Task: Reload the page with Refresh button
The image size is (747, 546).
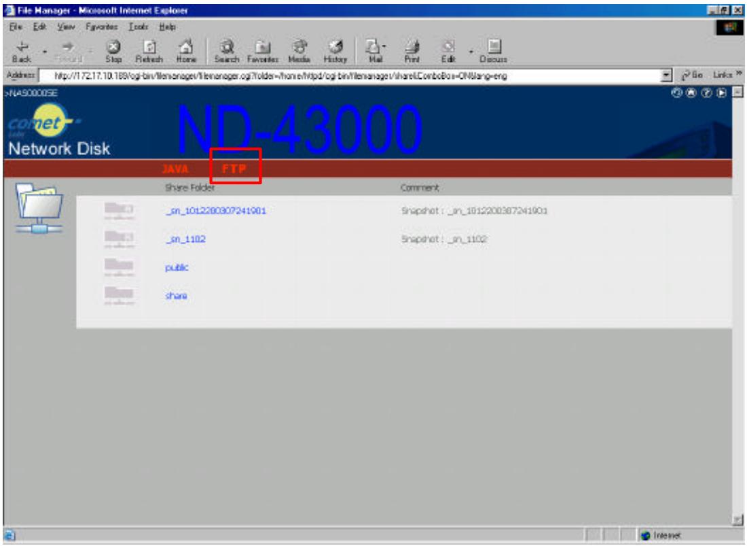Action: 149,52
